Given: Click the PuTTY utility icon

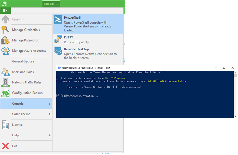Looking at the screenshot, I should pos(58,39).
